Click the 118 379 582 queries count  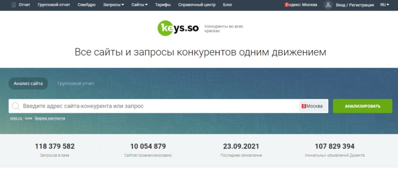[55, 146]
